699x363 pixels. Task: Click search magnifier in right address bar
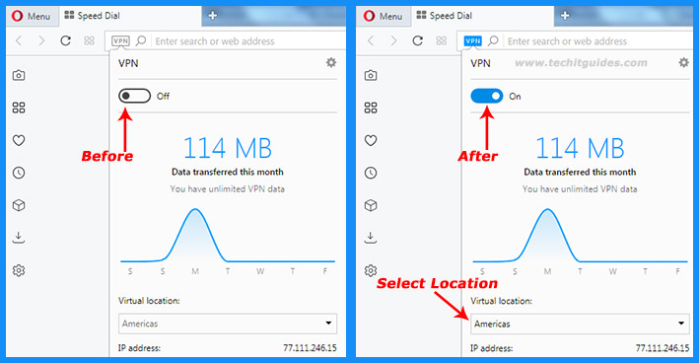(x=493, y=41)
